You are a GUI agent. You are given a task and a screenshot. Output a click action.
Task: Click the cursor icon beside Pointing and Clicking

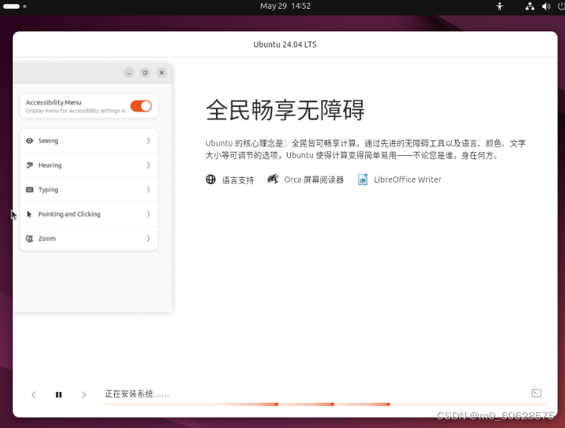tap(29, 215)
